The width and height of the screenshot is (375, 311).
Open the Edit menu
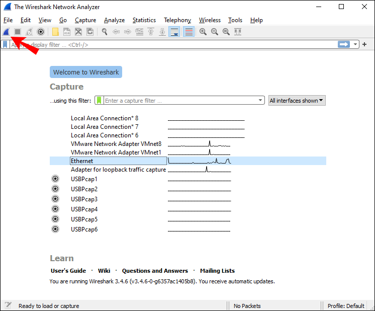pos(26,20)
